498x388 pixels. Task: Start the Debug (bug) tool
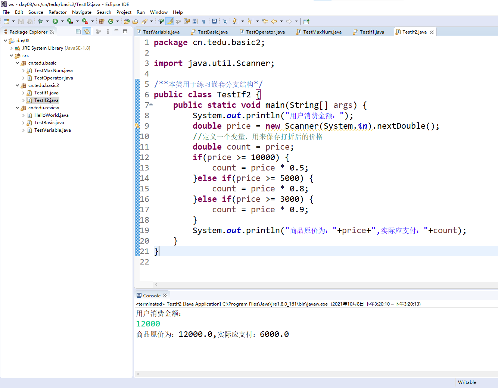(x=40, y=21)
